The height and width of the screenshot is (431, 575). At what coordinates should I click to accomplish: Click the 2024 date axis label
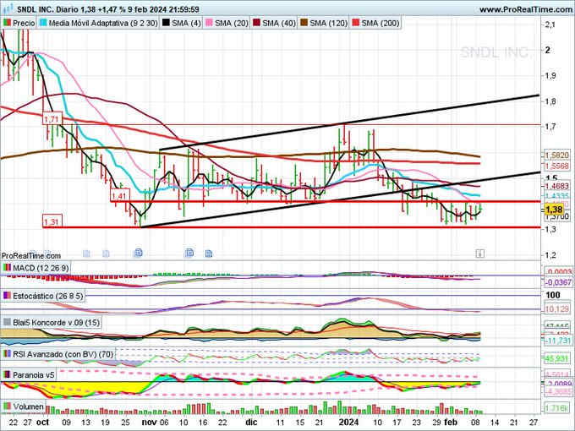tap(348, 423)
